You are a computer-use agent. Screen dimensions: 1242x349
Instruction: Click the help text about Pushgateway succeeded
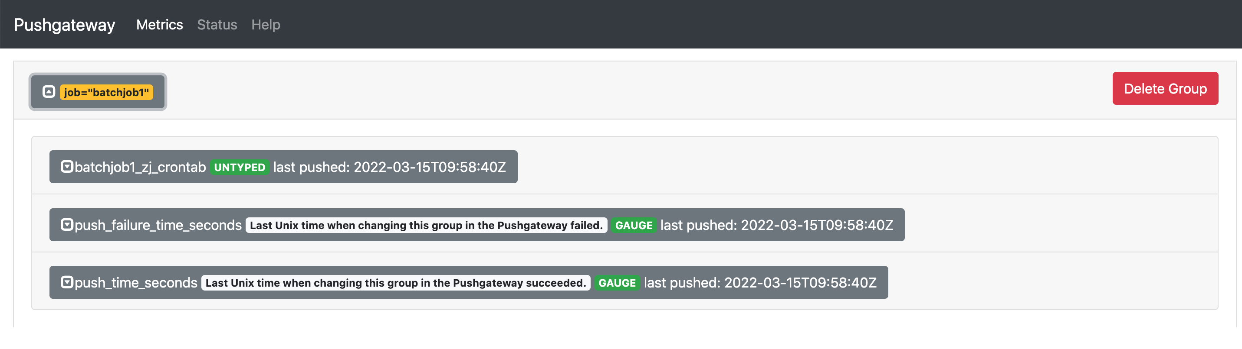pyautogui.click(x=396, y=283)
